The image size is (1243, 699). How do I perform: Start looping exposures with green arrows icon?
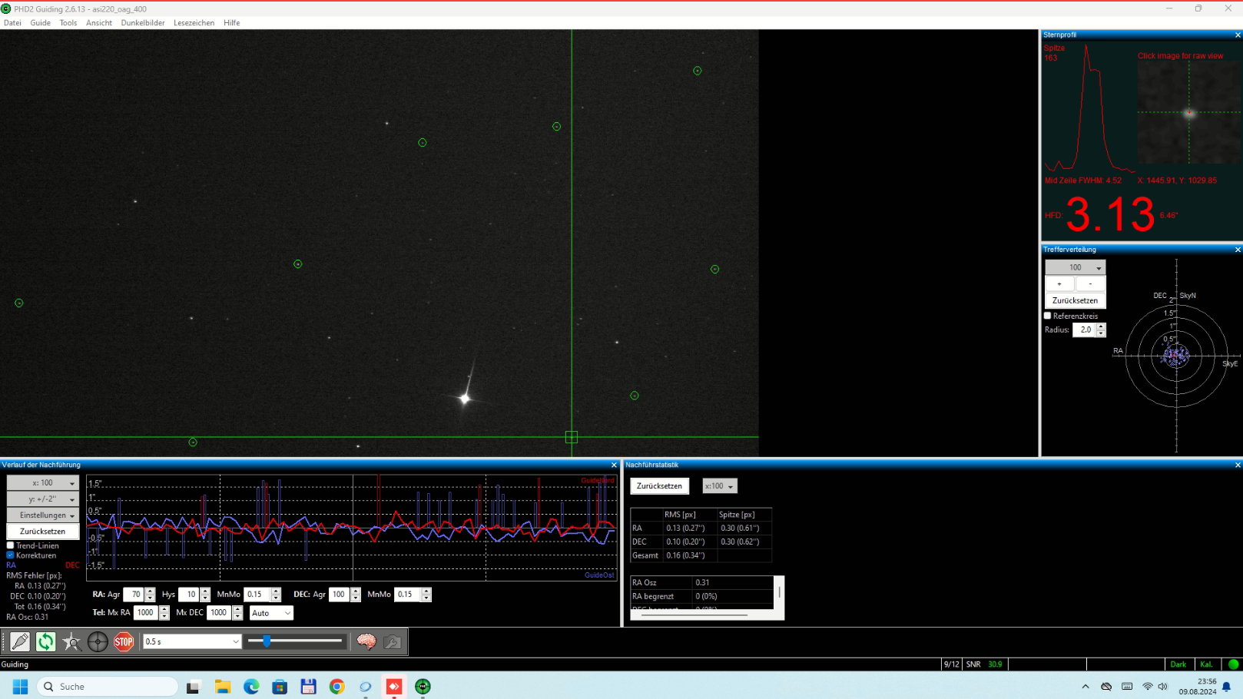pos(46,641)
